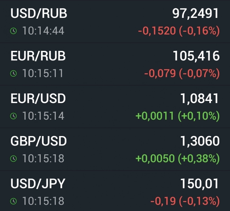Click the clock icon beside EUR/USD time

[13, 116]
